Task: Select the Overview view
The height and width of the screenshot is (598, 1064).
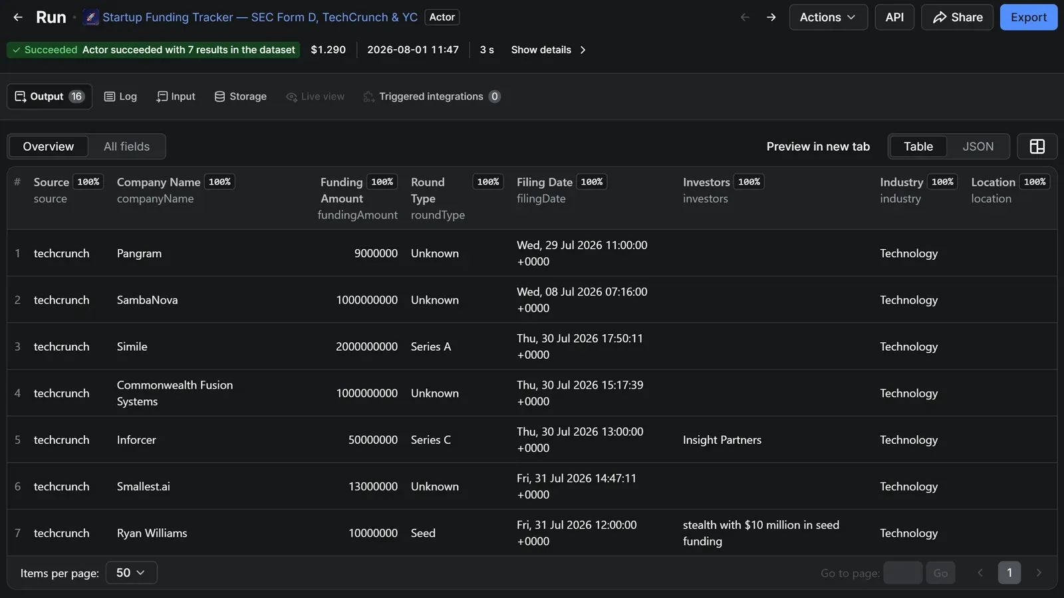Action: (x=48, y=146)
